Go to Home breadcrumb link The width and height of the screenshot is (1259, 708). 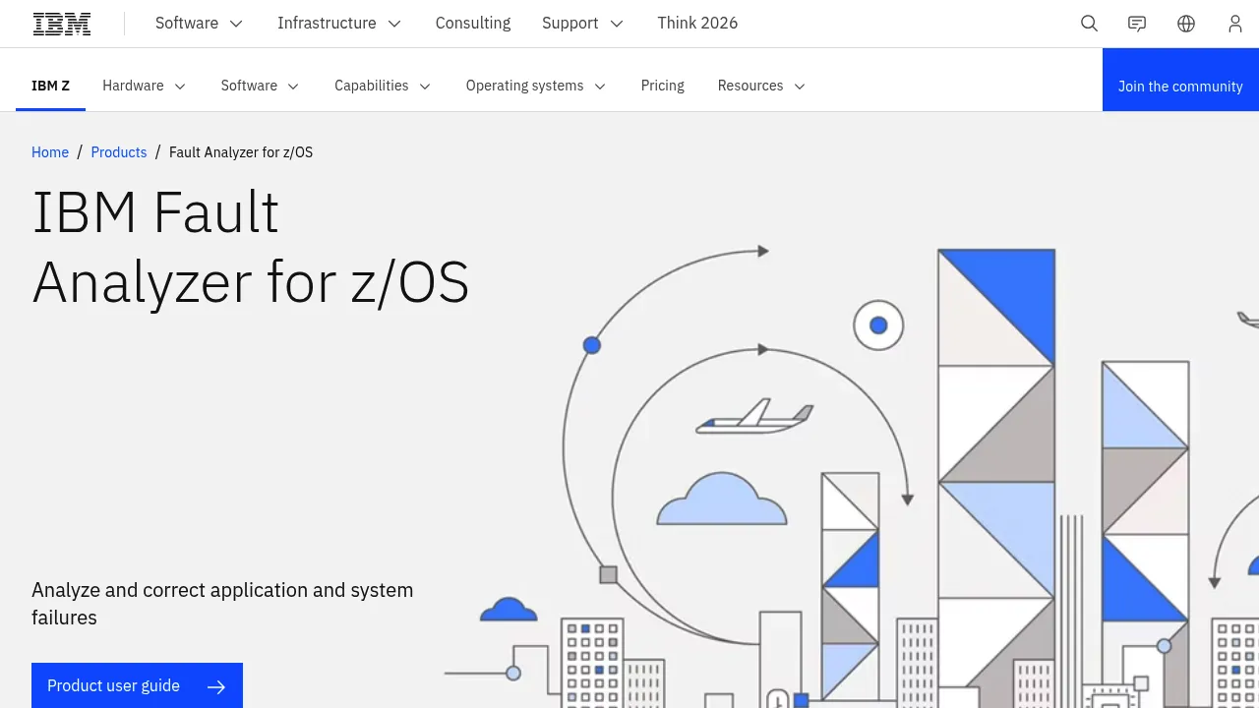(x=50, y=152)
